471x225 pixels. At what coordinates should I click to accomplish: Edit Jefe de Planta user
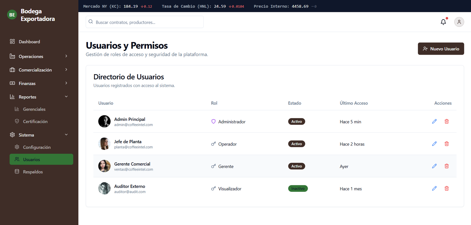click(434, 144)
